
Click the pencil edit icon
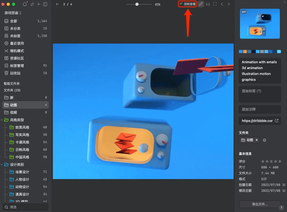[201, 4]
